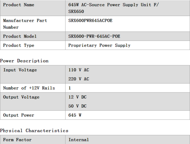Image resolution: width=190 pixels, height=144 pixels.
Task: Select the 645 W output power value
Action: pyautogui.click(x=75, y=115)
